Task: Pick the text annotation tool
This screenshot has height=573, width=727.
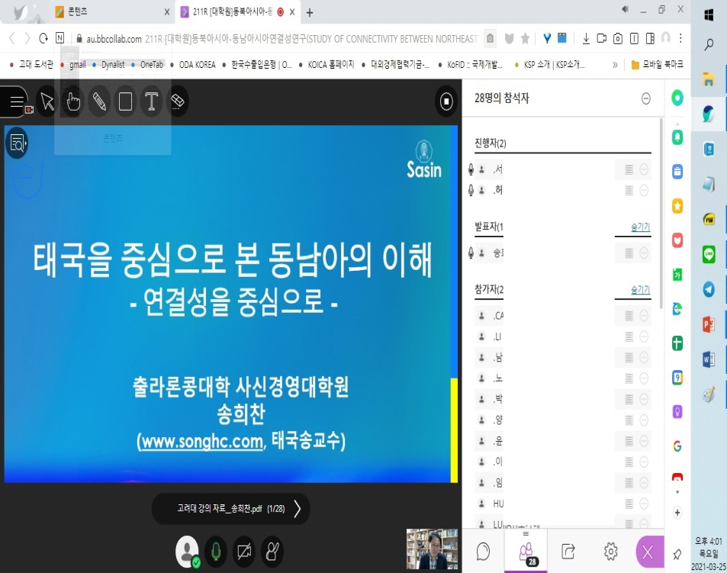Action: [x=152, y=101]
